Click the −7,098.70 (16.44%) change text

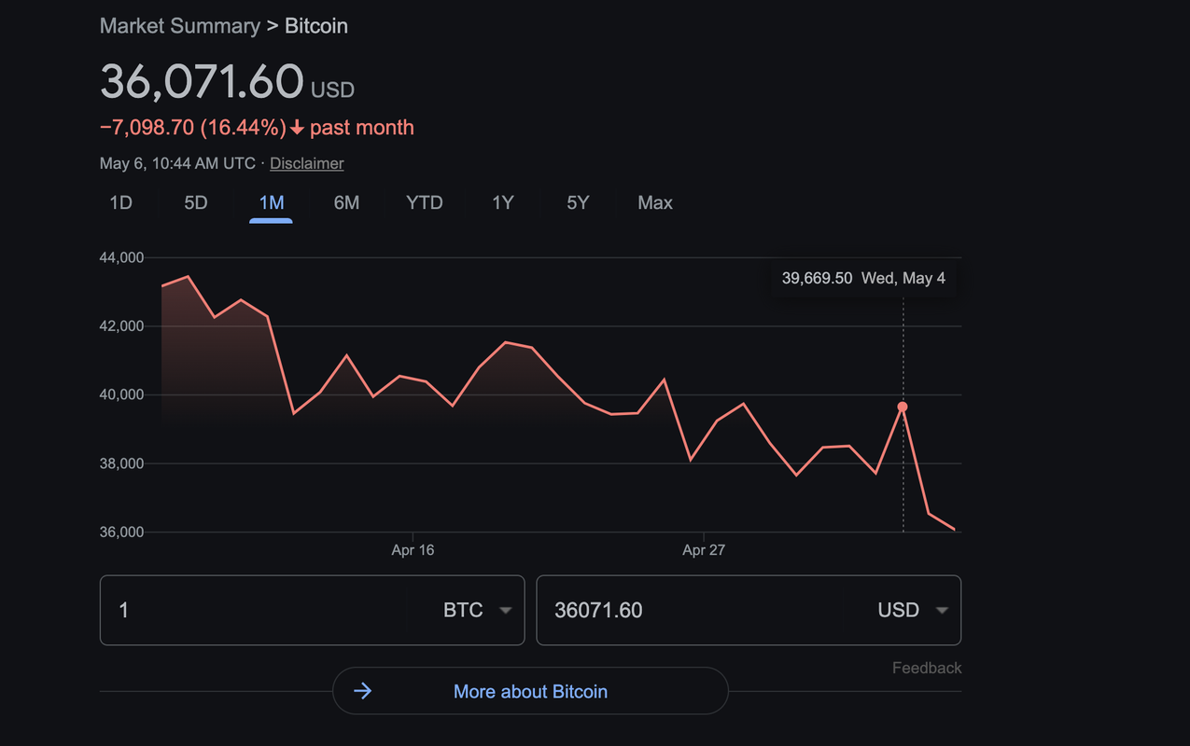pos(193,128)
